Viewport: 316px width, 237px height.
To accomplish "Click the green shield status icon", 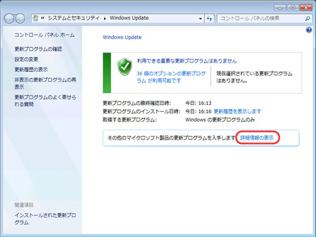I will pyautogui.click(x=125, y=67).
